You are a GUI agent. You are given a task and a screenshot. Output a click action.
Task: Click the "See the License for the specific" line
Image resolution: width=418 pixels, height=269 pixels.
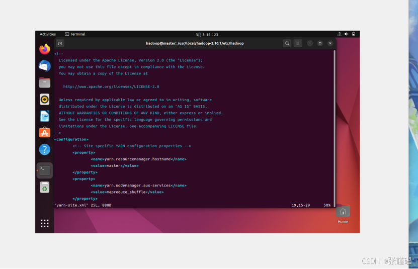135,120
